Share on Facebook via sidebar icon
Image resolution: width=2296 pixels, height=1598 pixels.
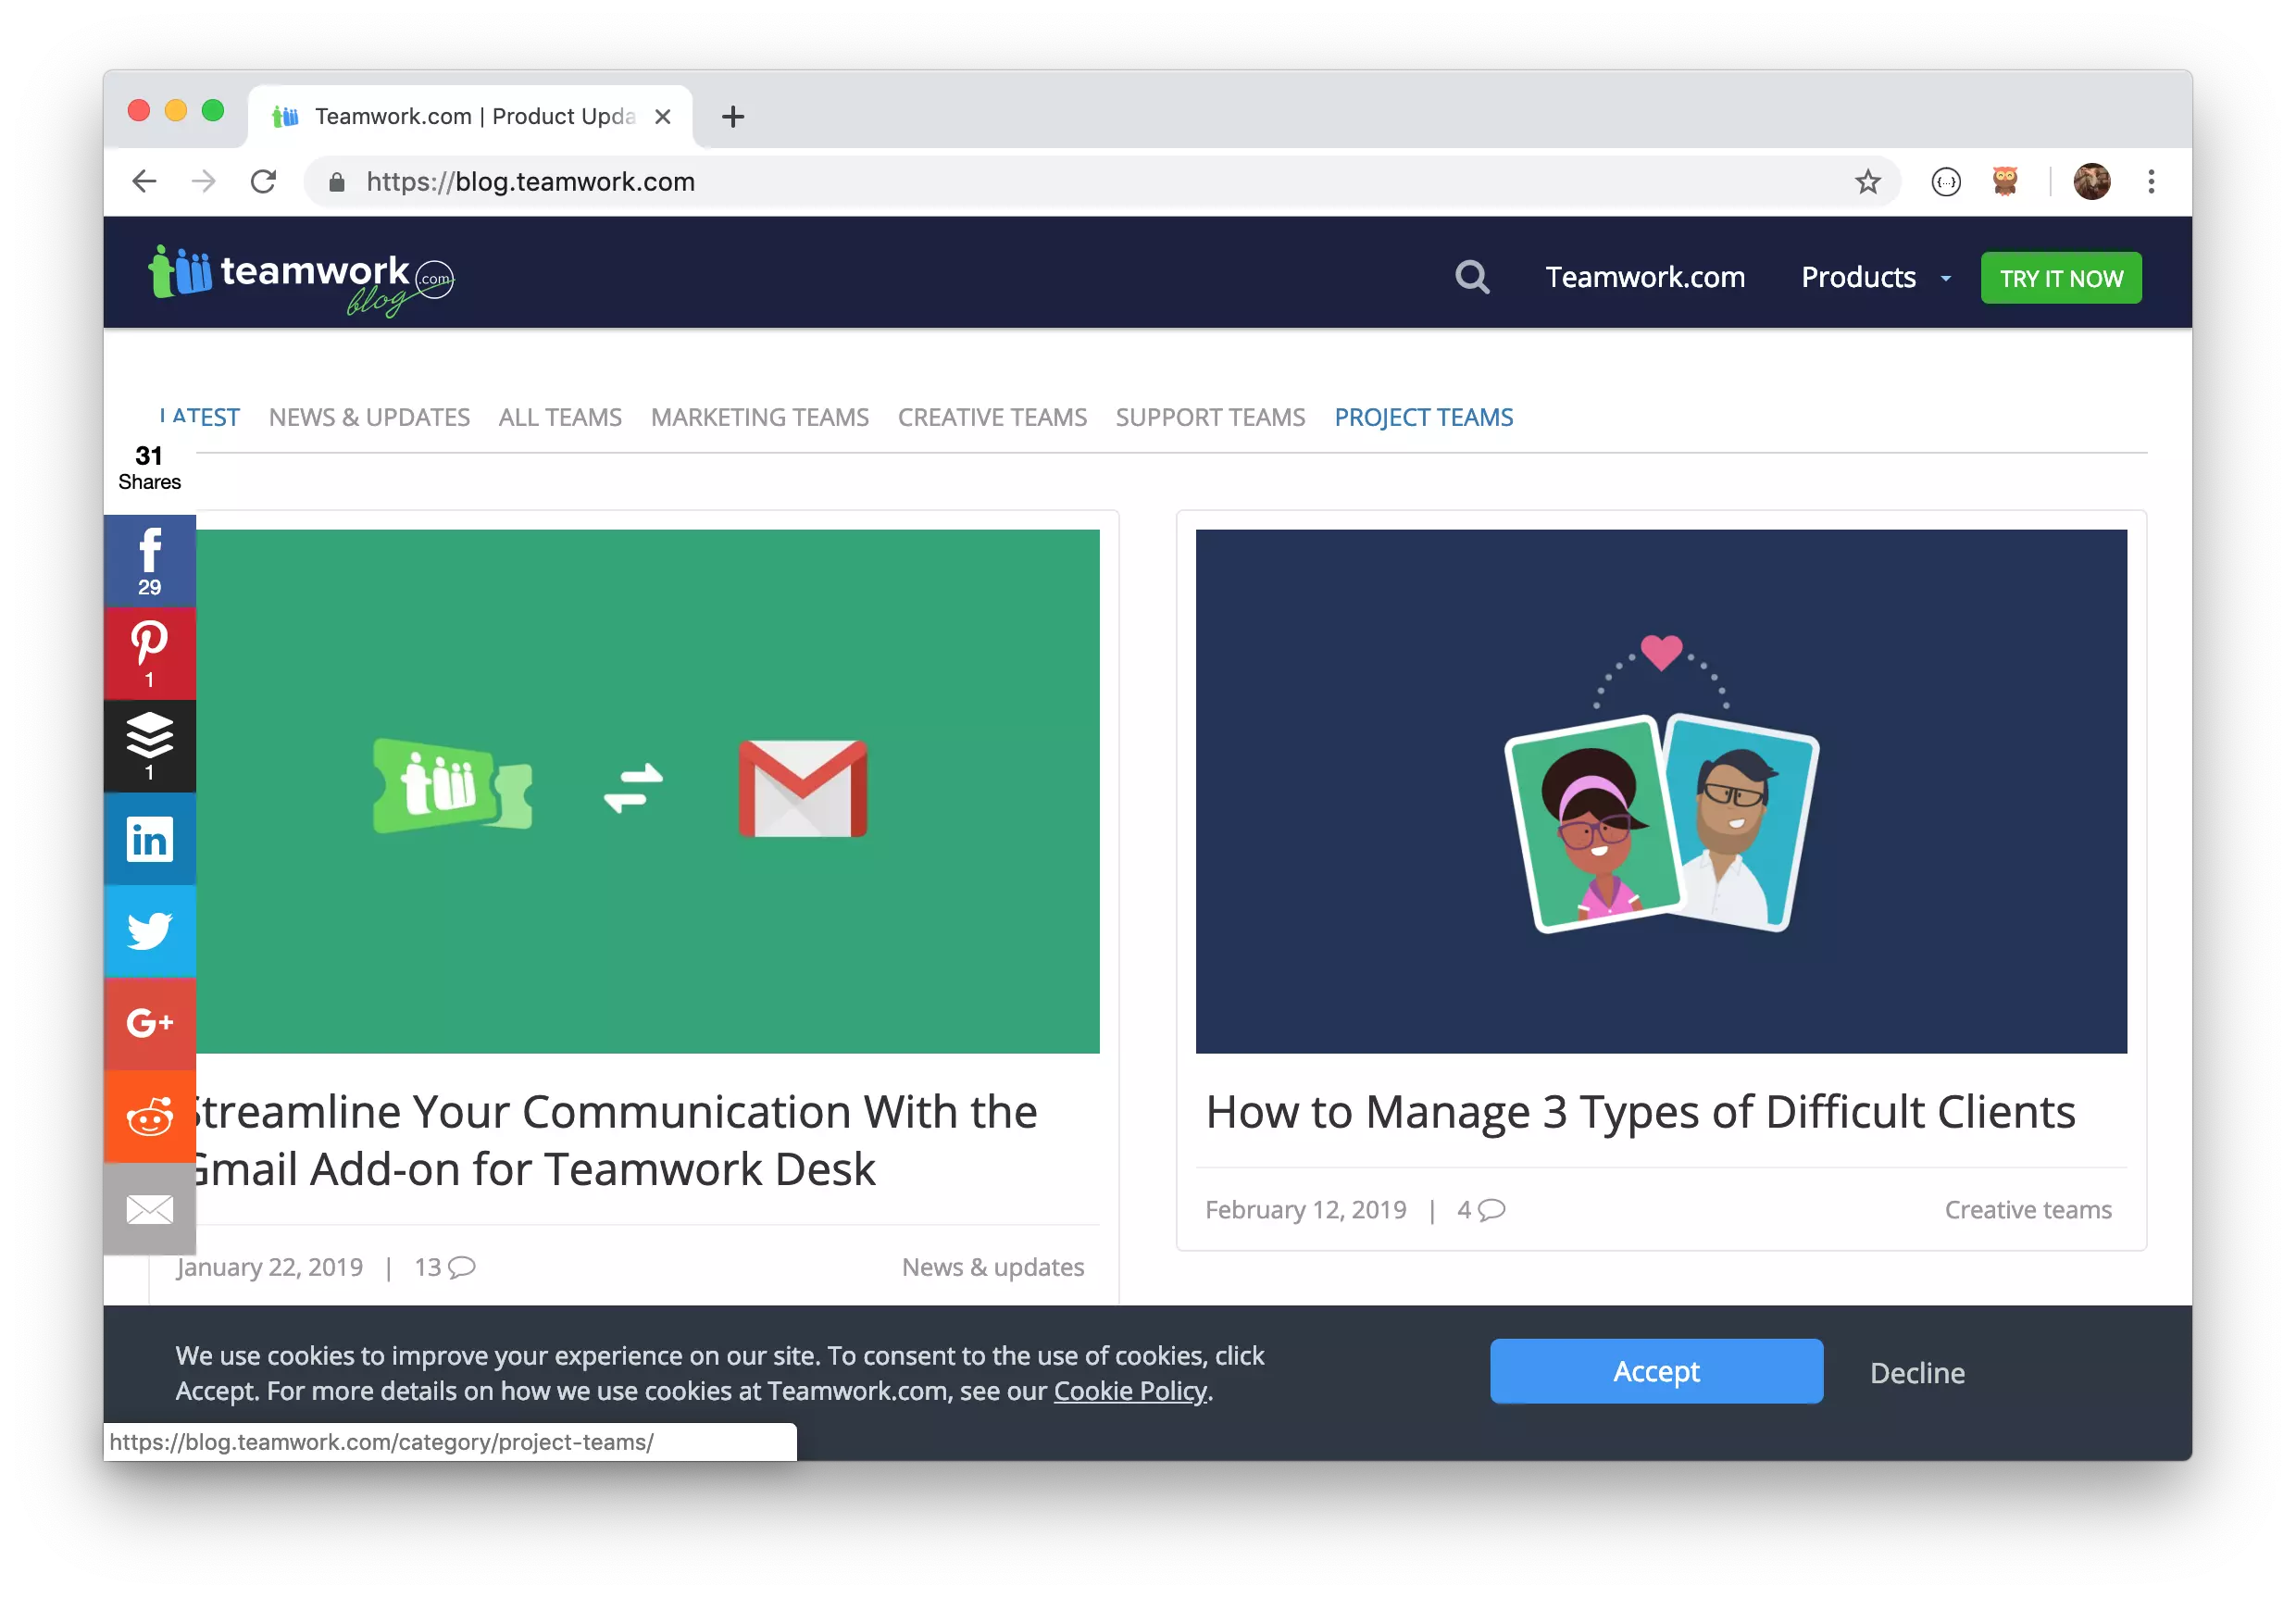[149, 560]
